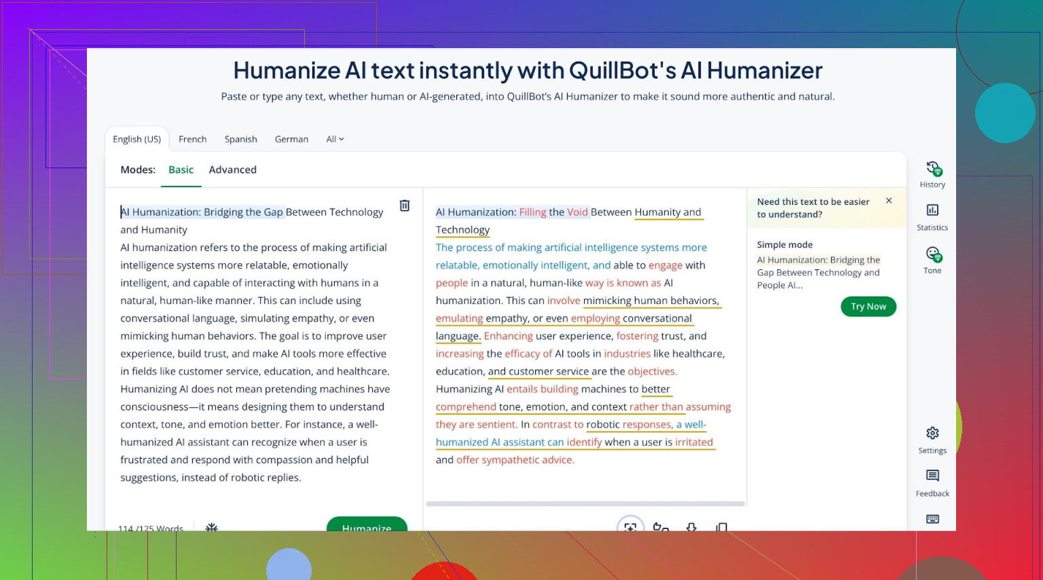Copy the humanized output text
The width and height of the screenshot is (1043, 580).
tap(721, 526)
